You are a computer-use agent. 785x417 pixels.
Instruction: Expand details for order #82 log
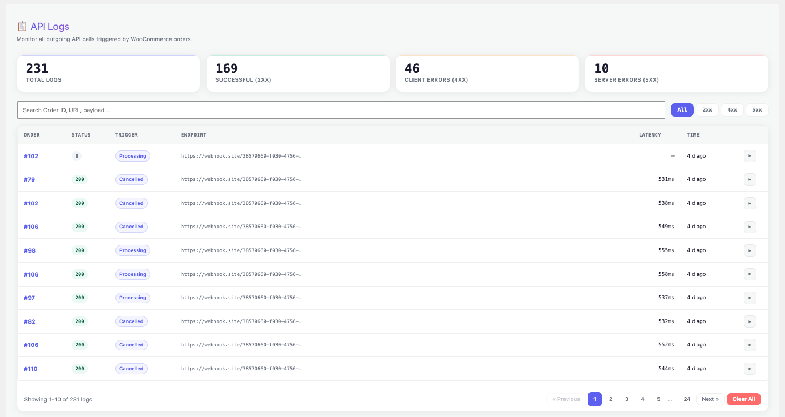[749, 321]
